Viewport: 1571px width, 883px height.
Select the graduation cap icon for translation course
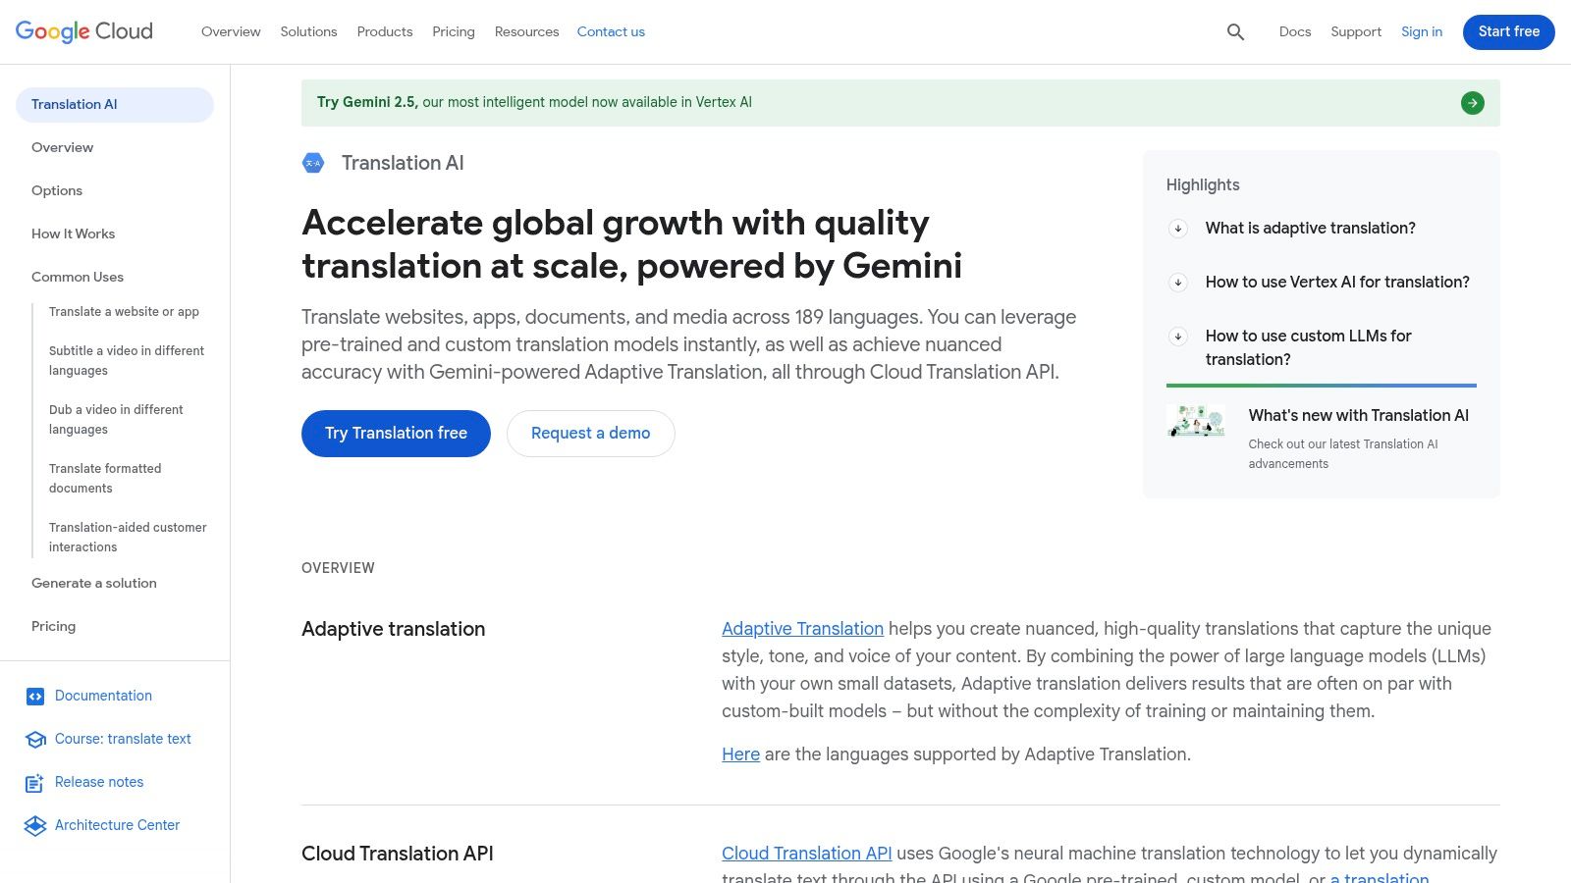click(35, 739)
